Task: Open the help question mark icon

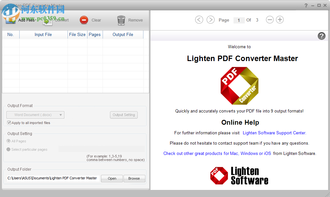Action: pyautogui.click(x=321, y=36)
